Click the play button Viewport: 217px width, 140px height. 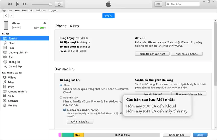[17, 4]
